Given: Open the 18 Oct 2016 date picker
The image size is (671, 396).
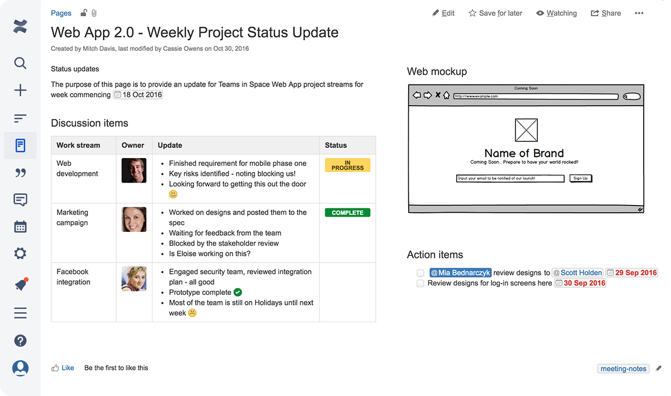Looking at the screenshot, I should 138,94.
